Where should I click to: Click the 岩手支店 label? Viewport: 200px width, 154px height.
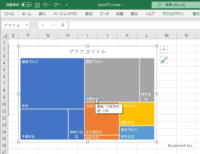(x=127, y=136)
